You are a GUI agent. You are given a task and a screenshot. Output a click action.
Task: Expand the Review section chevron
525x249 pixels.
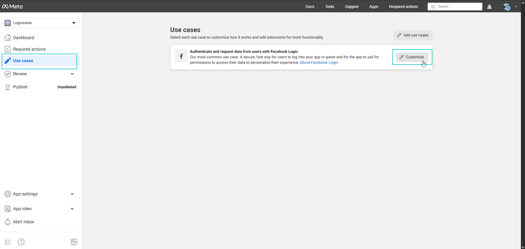[x=72, y=74]
